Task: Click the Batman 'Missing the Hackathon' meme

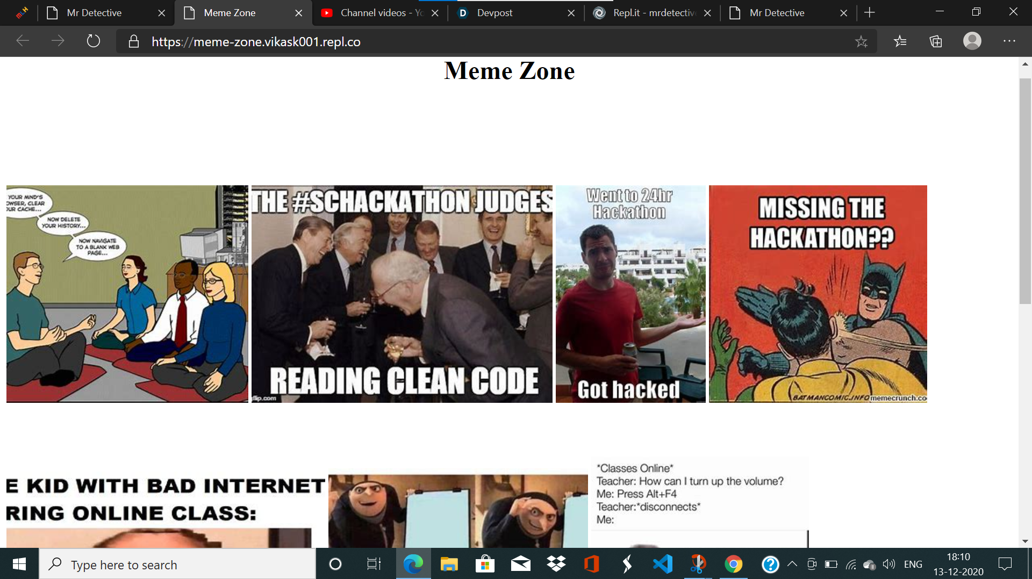Action: (x=818, y=294)
